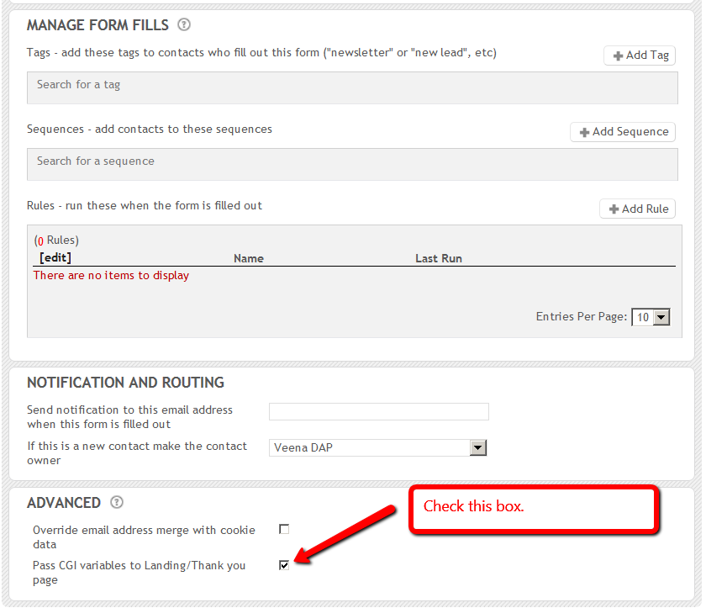Enable Override email address merge checkbox
The width and height of the screenshot is (706, 608).
click(284, 530)
